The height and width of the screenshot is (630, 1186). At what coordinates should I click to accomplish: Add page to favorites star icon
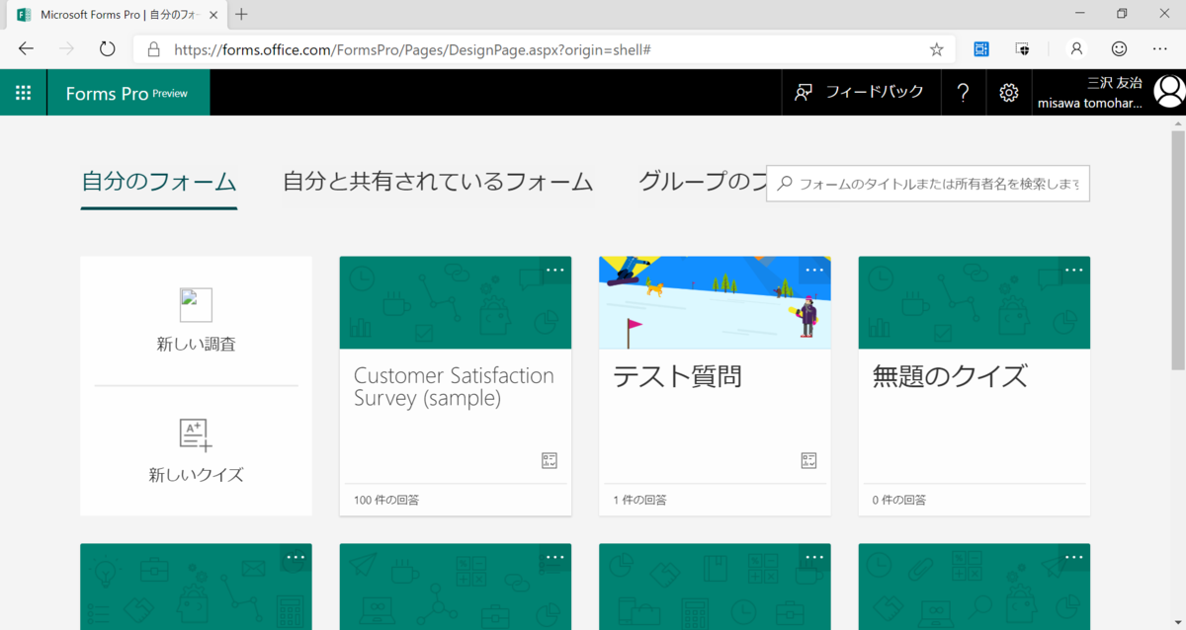point(936,49)
